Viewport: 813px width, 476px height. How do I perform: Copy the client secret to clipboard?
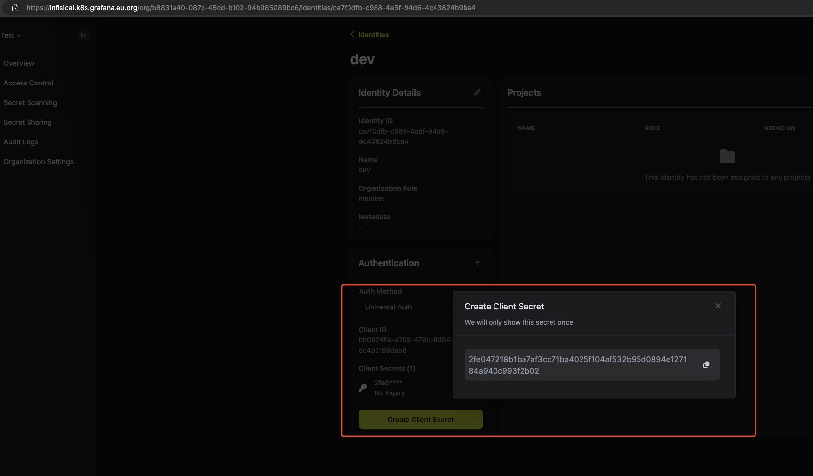[x=706, y=365]
